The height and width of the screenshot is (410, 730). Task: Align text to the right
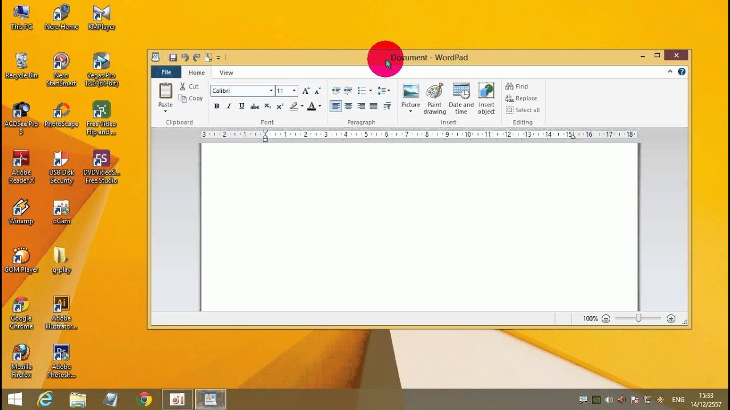[x=361, y=106]
